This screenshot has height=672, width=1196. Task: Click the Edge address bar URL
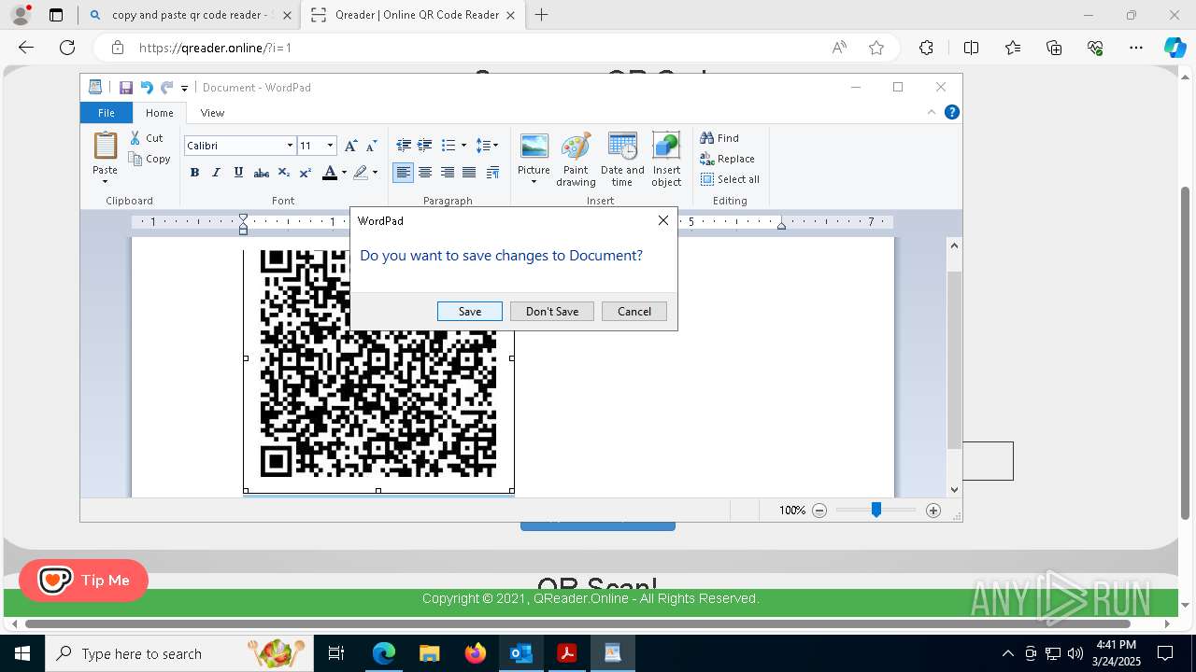215,48
